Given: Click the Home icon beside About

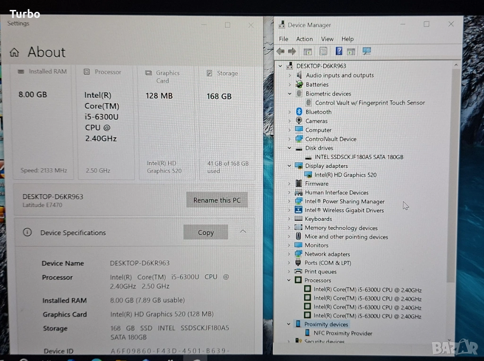Looking at the screenshot, I should click(15, 52).
